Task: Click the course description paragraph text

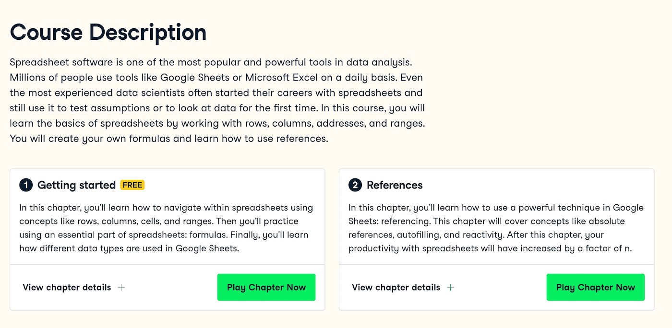Action: click(x=217, y=100)
